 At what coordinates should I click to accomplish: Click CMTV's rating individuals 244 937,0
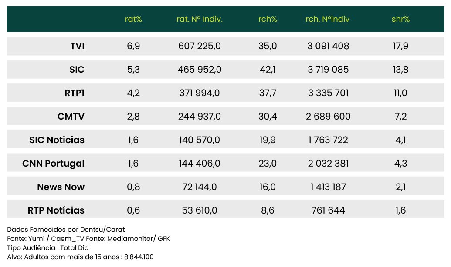200,117
